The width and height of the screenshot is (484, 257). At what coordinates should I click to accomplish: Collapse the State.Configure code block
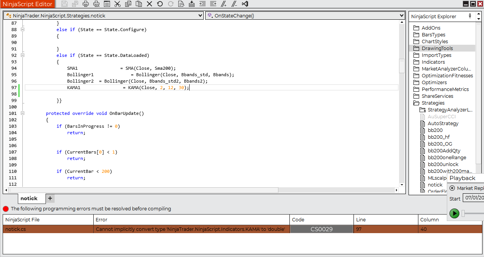coord(23,30)
